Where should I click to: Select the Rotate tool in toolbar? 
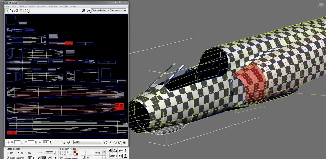(x=11, y=11)
